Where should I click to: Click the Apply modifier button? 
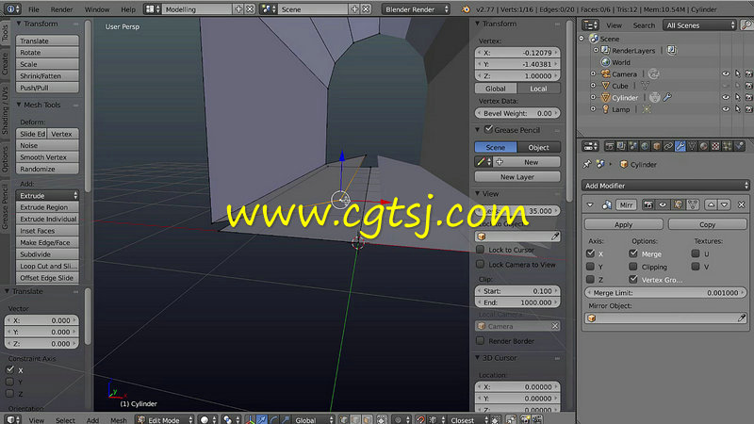pyautogui.click(x=624, y=224)
